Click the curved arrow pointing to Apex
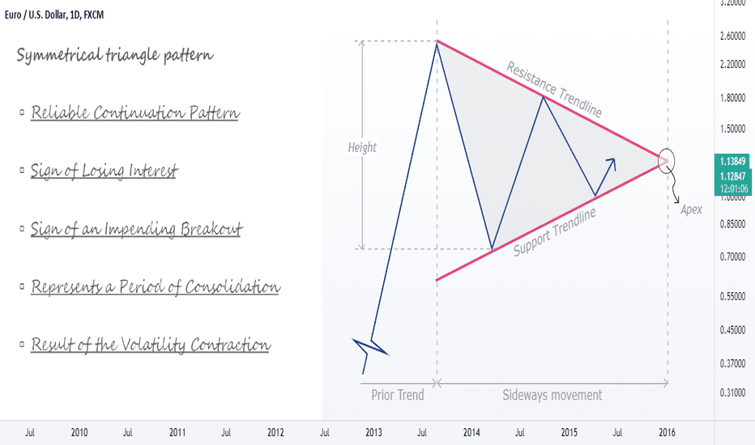The image size is (755, 445). pyautogui.click(x=674, y=189)
